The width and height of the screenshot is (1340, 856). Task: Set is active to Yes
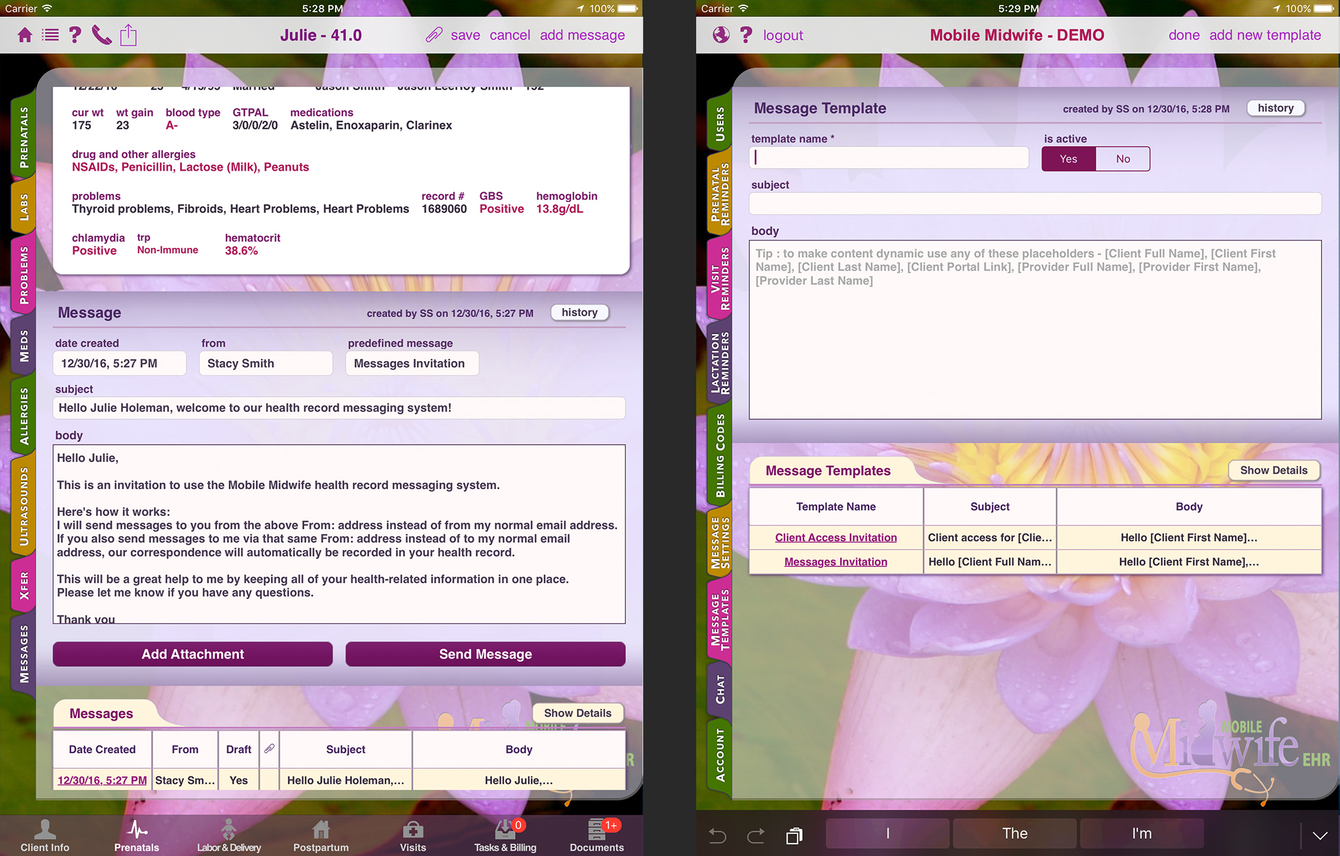pyautogui.click(x=1068, y=159)
